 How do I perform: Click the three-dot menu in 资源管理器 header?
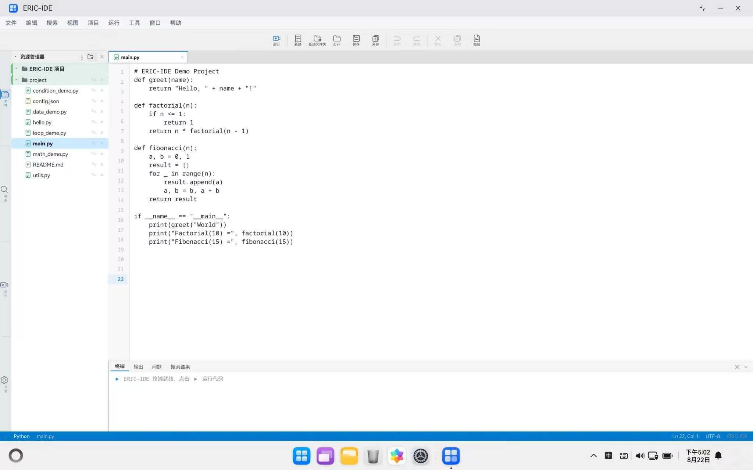[82, 57]
